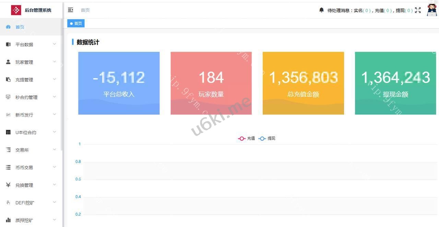
Task: Open the notification bell icon
Action: (321, 10)
